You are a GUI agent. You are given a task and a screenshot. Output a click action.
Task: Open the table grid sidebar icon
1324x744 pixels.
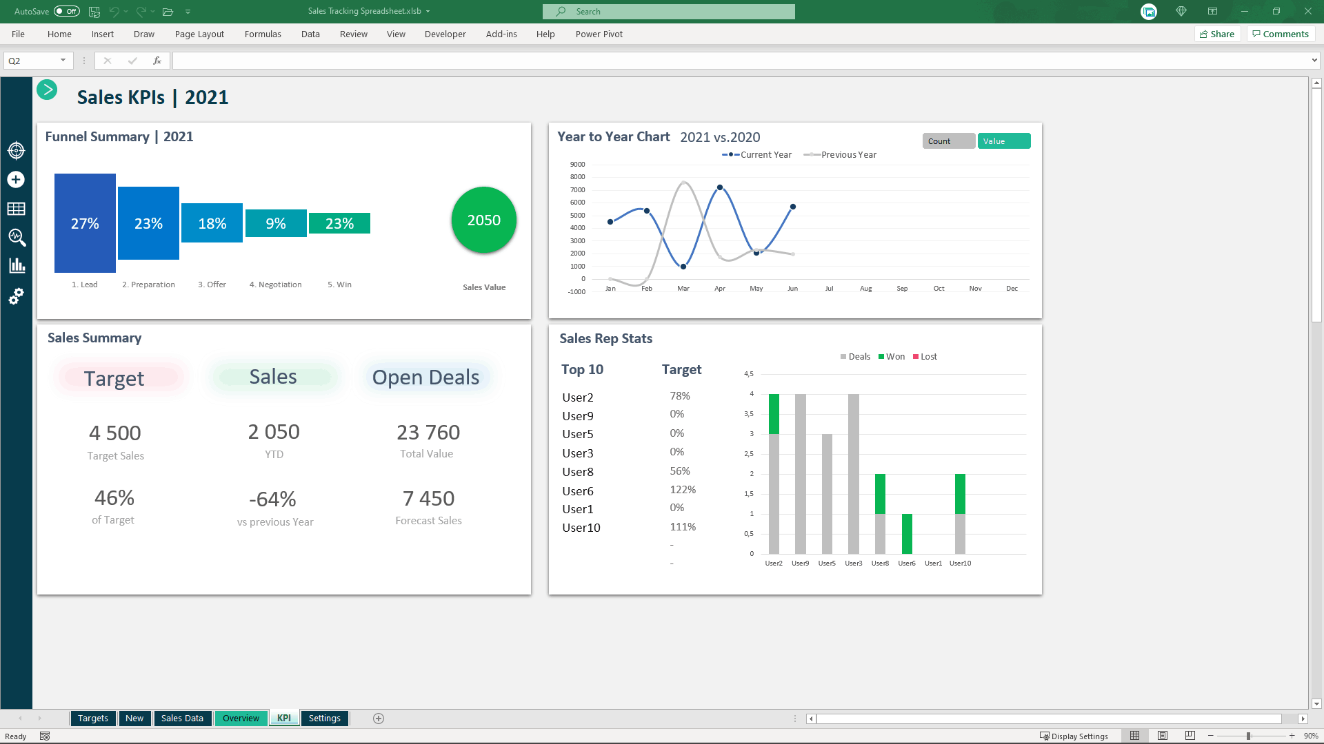point(16,209)
